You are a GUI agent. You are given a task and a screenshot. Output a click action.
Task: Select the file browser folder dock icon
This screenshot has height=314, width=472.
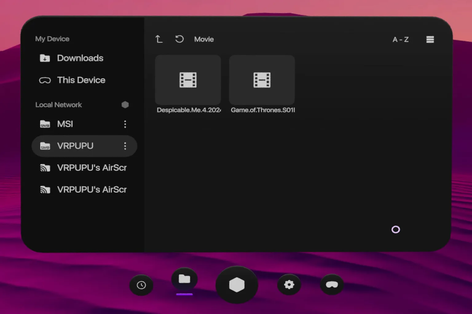(x=184, y=279)
